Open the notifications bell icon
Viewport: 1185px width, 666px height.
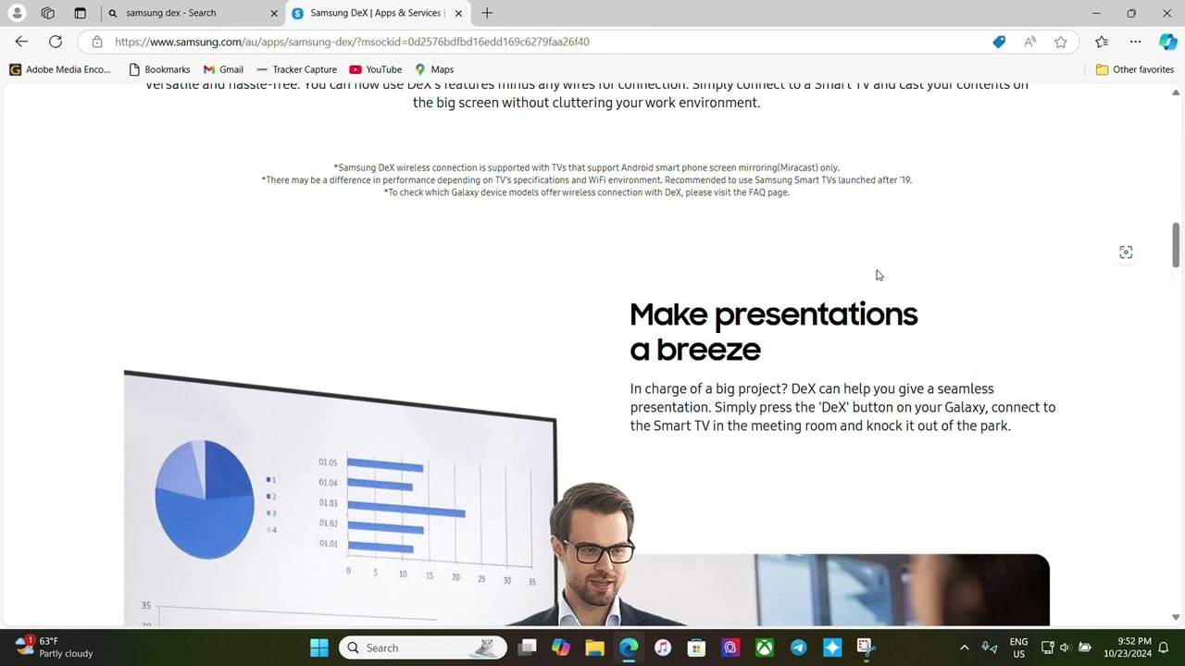coord(1164,647)
